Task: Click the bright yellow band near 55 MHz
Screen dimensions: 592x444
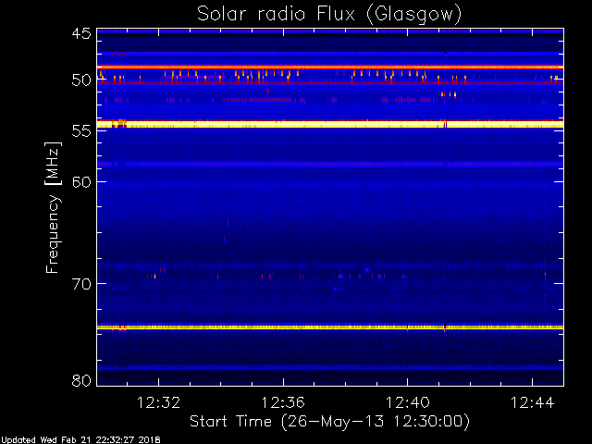Action: point(330,124)
